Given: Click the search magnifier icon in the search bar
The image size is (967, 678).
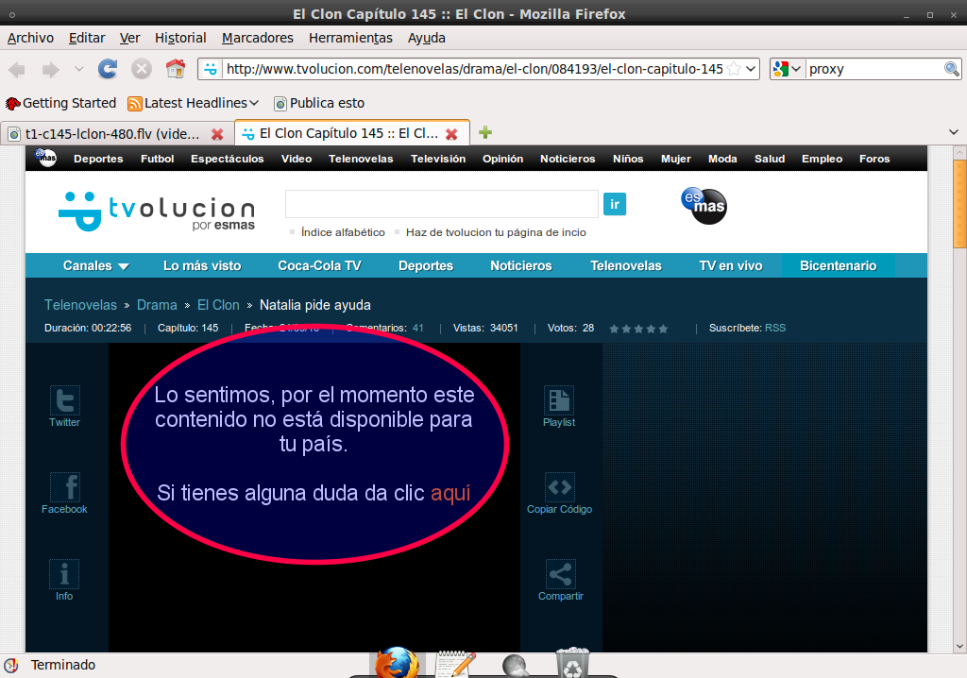Looking at the screenshot, I should (x=951, y=69).
